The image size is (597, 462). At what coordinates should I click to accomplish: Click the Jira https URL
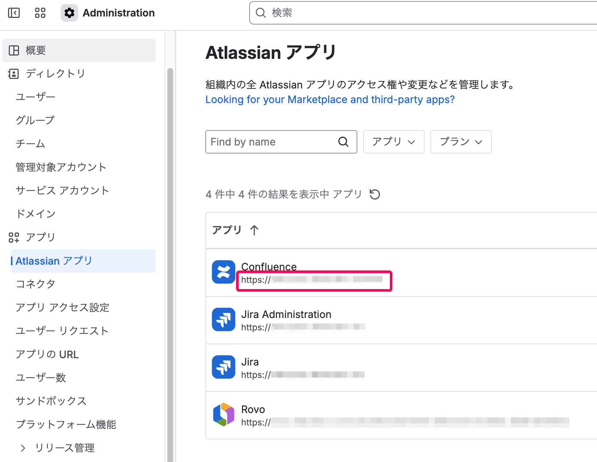pyautogui.click(x=303, y=375)
